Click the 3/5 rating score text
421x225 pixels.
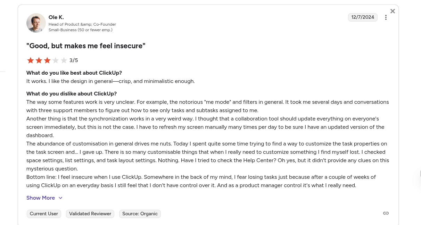pos(74,60)
